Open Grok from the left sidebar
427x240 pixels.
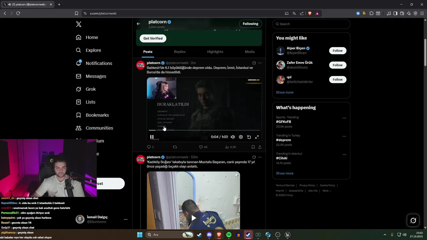(x=86, y=89)
